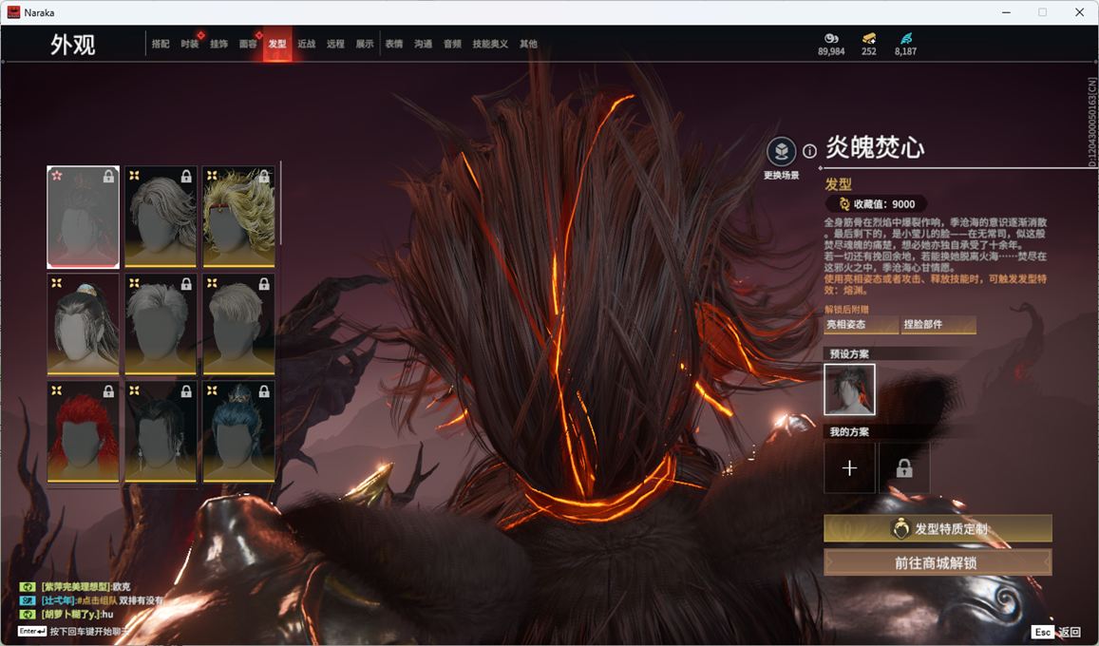This screenshot has height=646, width=1099.
Task: Open the 近战 tab
Action: (306, 44)
